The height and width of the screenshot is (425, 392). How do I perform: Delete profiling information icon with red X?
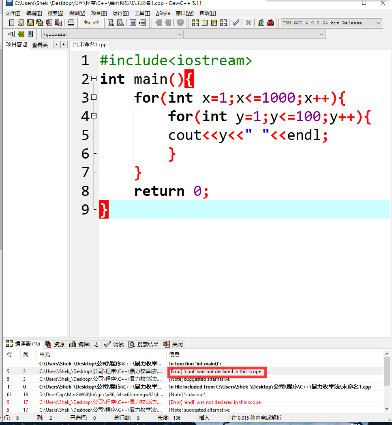270,23
